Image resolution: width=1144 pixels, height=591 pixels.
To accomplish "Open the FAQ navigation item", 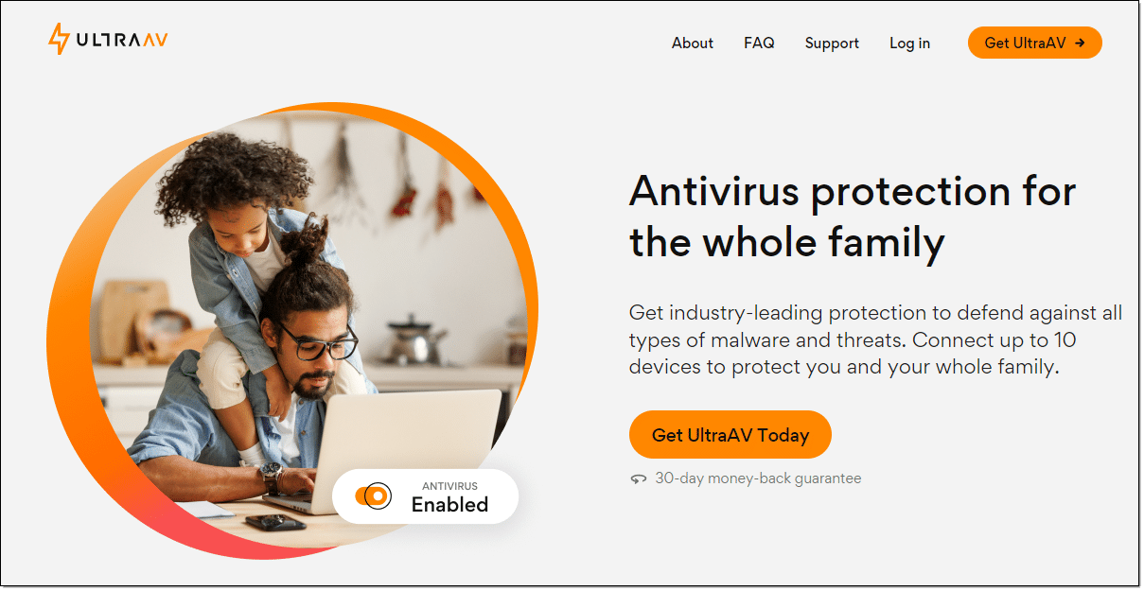I will pos(759,43).
